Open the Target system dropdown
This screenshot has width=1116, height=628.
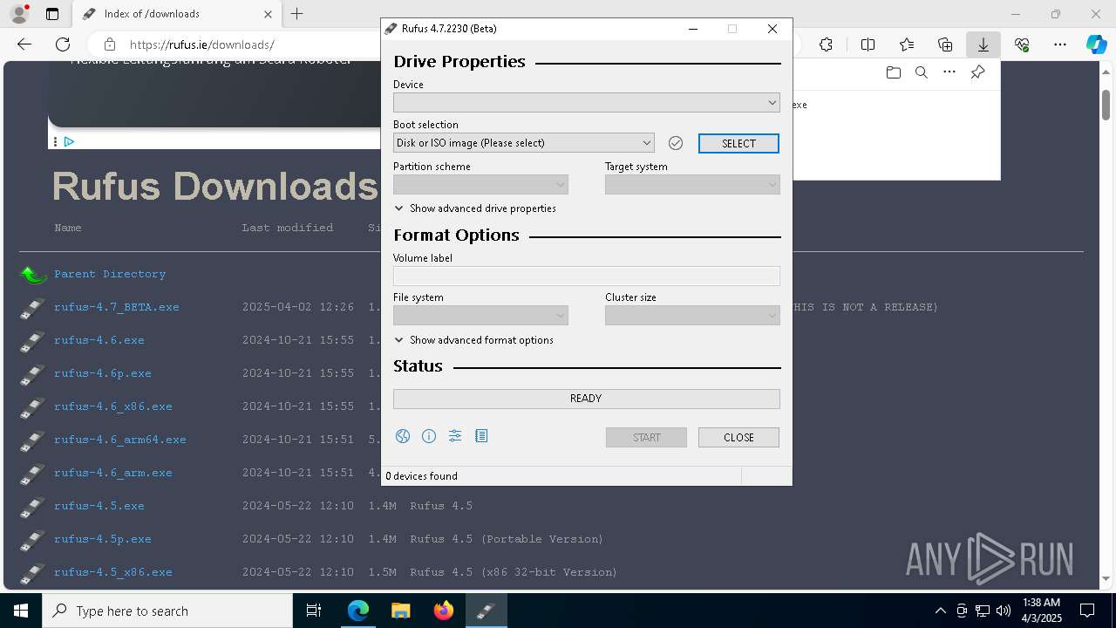[692, 185]
